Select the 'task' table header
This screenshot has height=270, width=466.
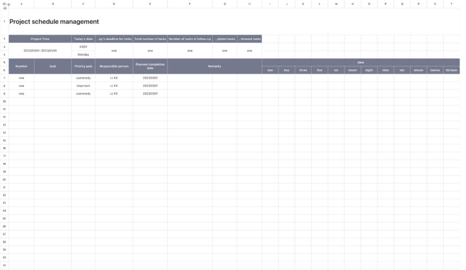tap(53, 66)
